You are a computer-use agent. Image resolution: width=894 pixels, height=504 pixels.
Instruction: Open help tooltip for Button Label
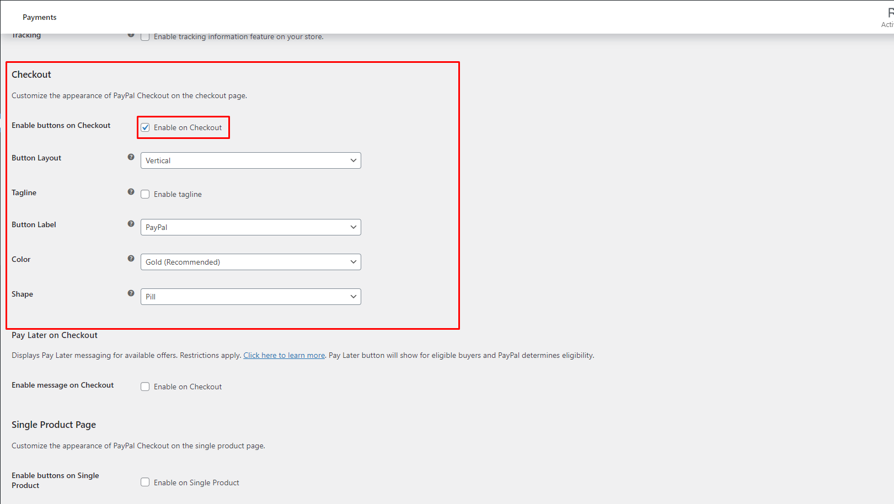click(x=131, y=224)
